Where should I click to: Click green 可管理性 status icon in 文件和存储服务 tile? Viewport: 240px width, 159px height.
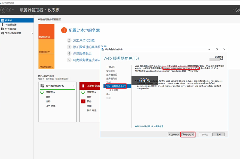coord(42,92)
